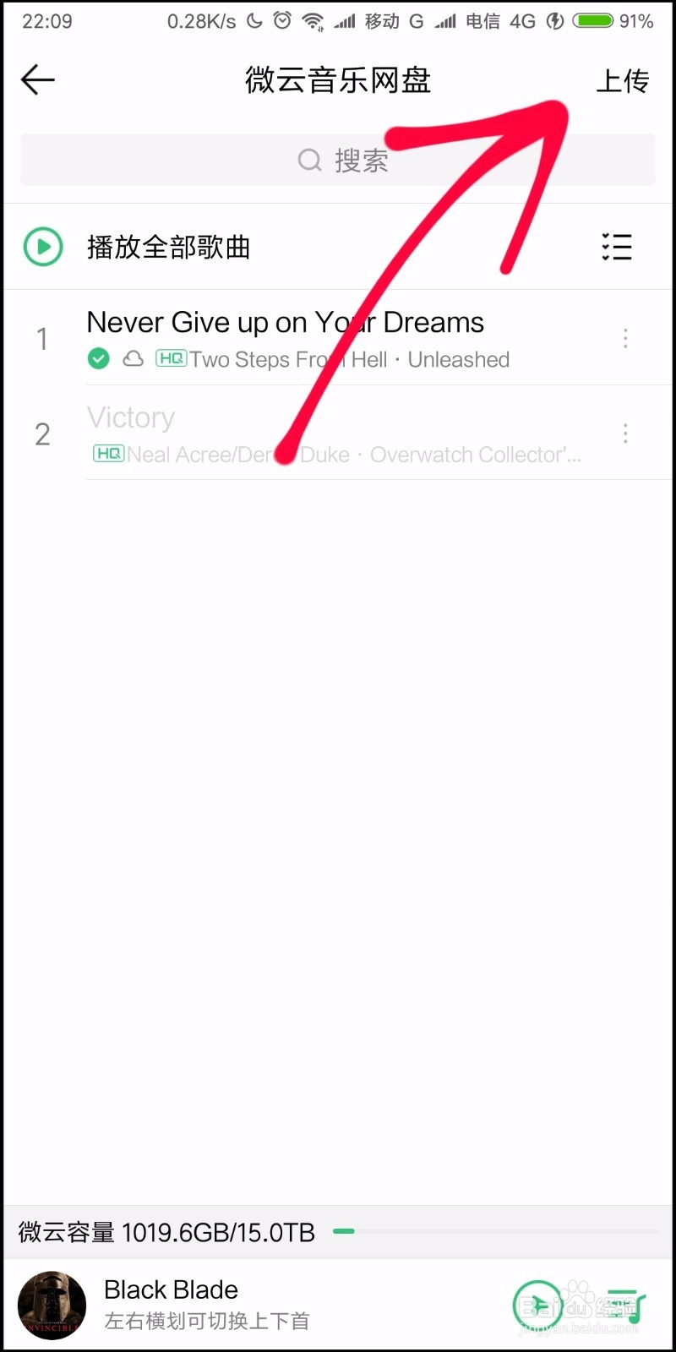This screenshot has height=1352, width=676.
Task: Open the Black Blade now-playing title
Action: tap(171, 1289)
